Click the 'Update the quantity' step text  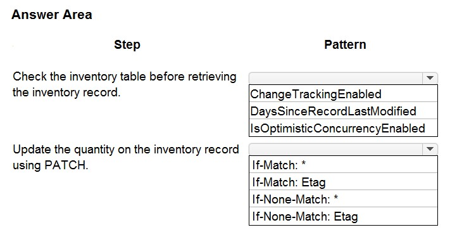125,149
